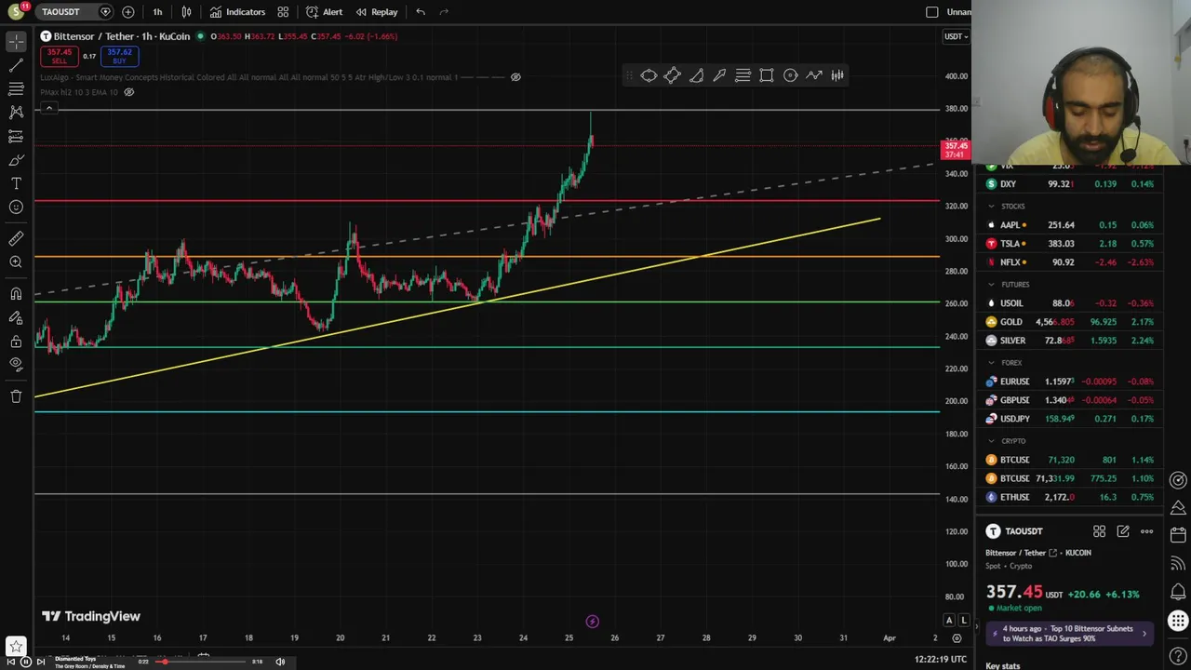
Task: Open the emoji icons tool
Action: 16,207
